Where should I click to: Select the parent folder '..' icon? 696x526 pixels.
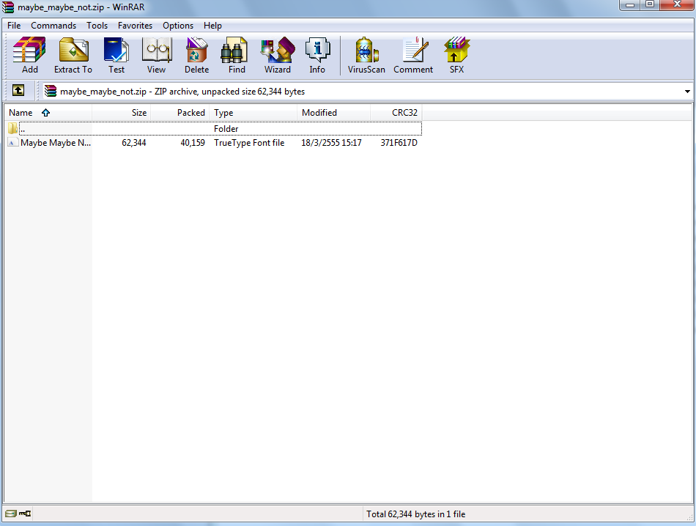coord(12,129)
